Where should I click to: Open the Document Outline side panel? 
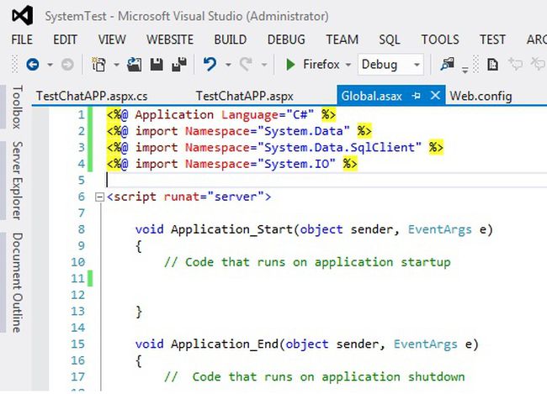click(x=17, y=282)
